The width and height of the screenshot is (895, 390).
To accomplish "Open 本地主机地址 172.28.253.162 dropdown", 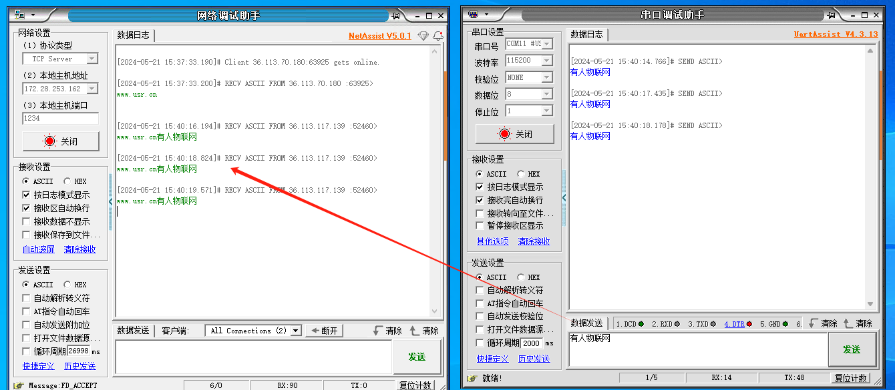I will coord(92,89).
